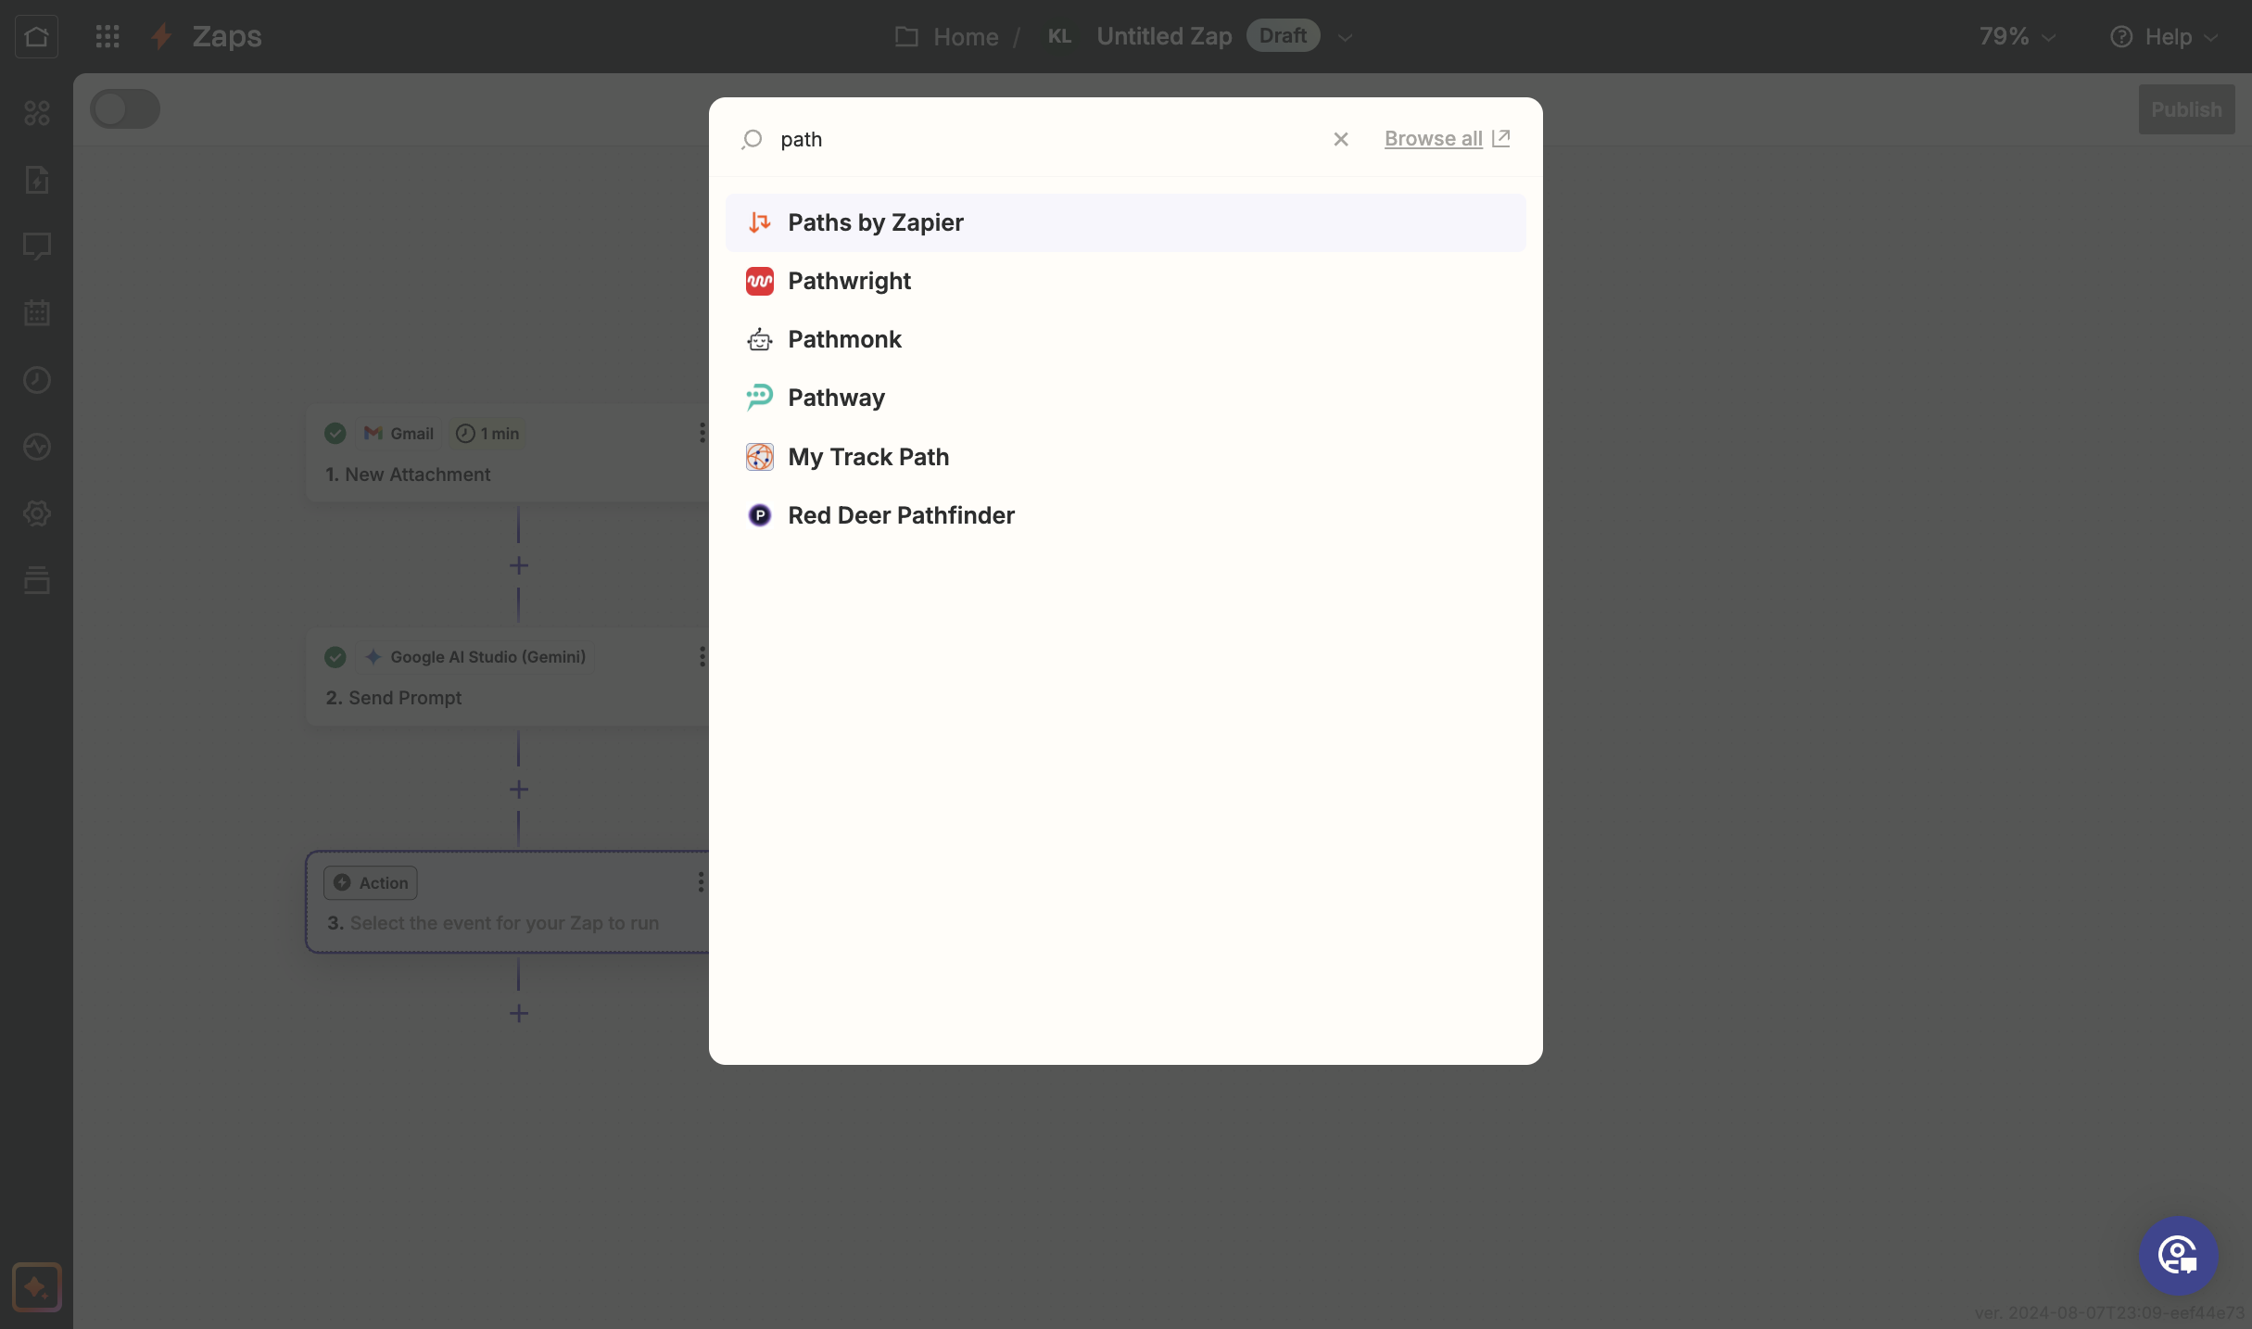Open the sidebar comments icon
The width and height of the screenshot is (2252, 1329).
(x=36, y=247)
